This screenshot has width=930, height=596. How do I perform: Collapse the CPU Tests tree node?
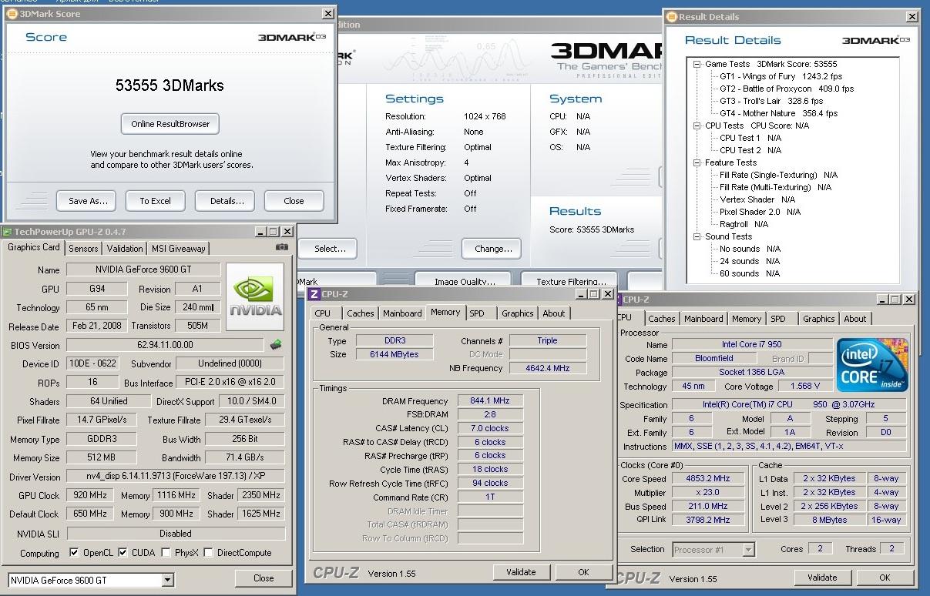(697, 126)
